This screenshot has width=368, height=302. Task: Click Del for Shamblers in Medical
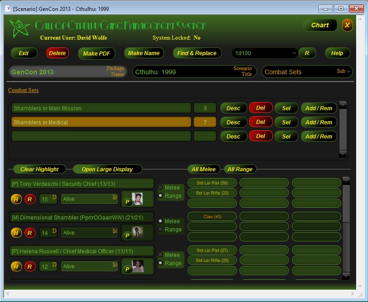tap(261, 122)
